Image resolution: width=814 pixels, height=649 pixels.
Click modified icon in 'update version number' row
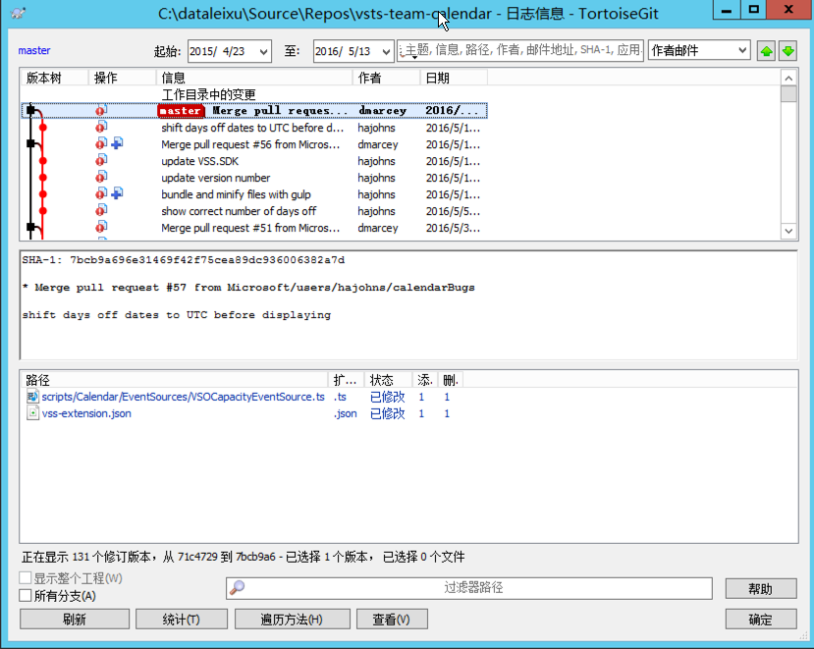pos(101,178)
